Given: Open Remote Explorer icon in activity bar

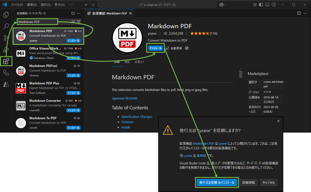Looking at the screenshot, I should click(6, 73).
